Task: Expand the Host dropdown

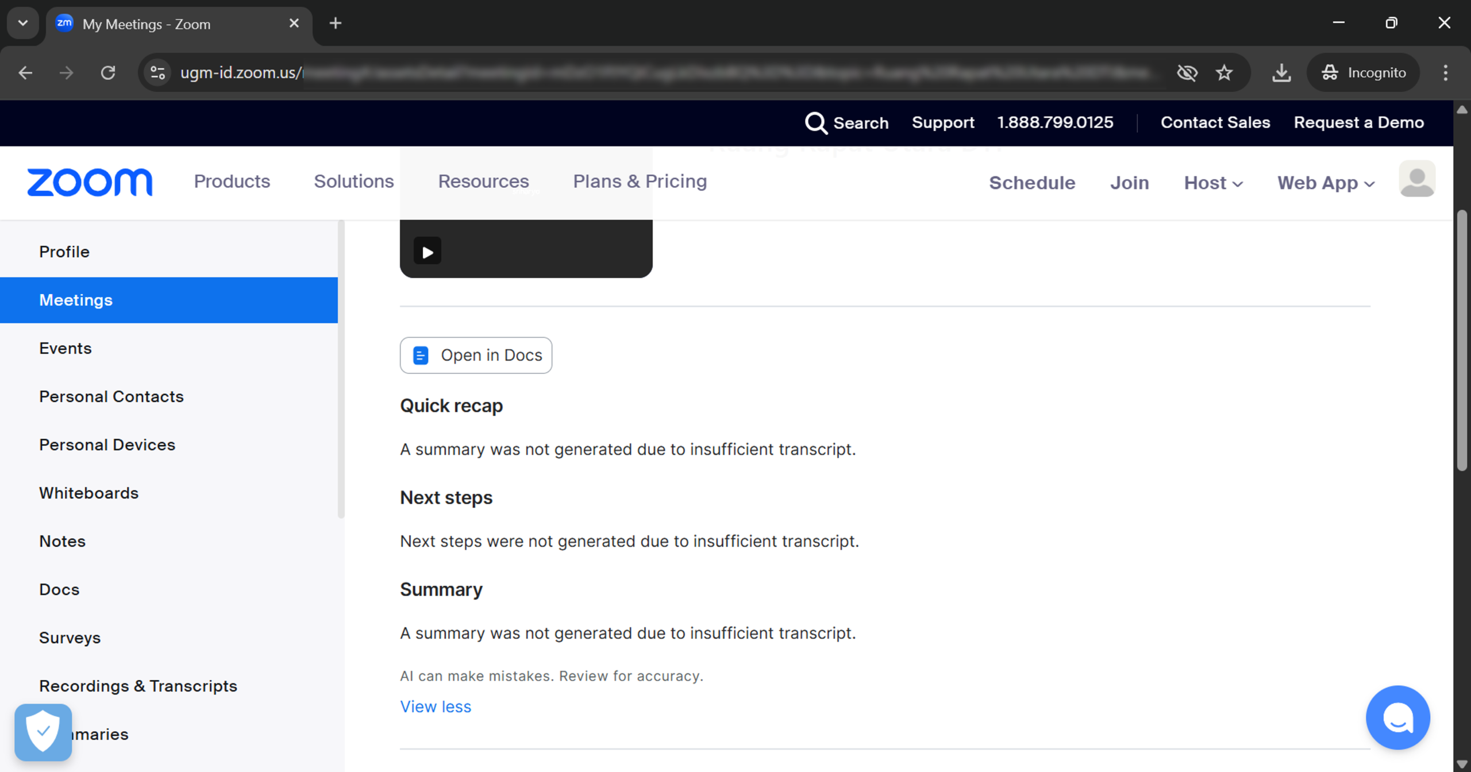Action: point(1213,183)
